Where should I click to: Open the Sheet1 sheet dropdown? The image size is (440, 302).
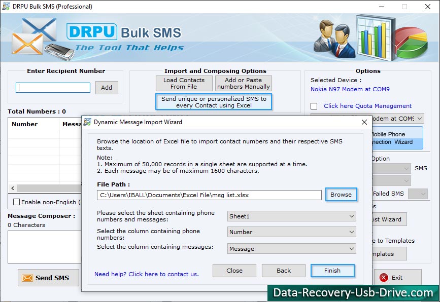click(291, 216)
